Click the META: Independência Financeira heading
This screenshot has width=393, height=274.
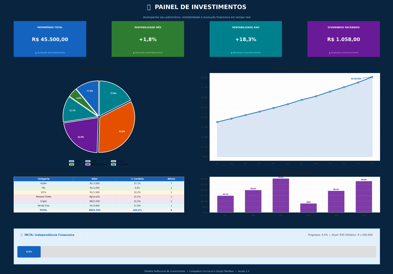point(49,235)
